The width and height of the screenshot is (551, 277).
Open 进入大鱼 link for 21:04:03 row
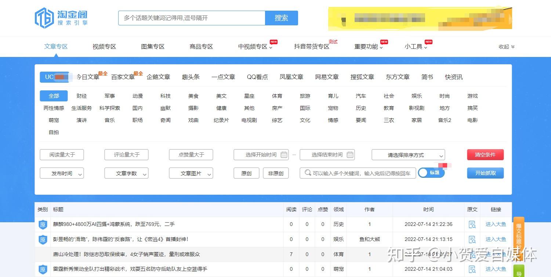pos(496,269)
